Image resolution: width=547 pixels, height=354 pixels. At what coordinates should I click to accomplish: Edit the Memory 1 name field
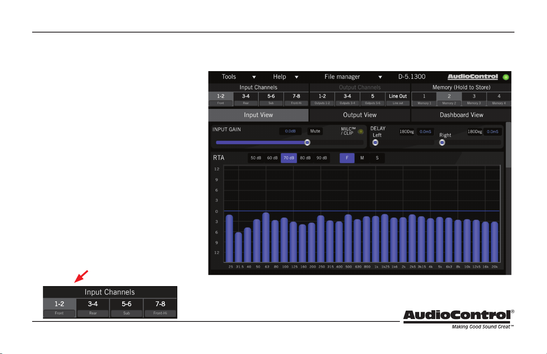coord(424,103)
